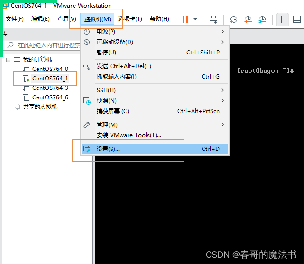Click the settings icon beside 设置(S)...

(x=87, y=149)
